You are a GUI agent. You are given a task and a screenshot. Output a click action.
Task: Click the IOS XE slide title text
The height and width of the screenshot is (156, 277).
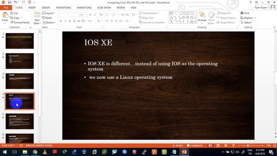pyautogui.click(x=98, y=42)
